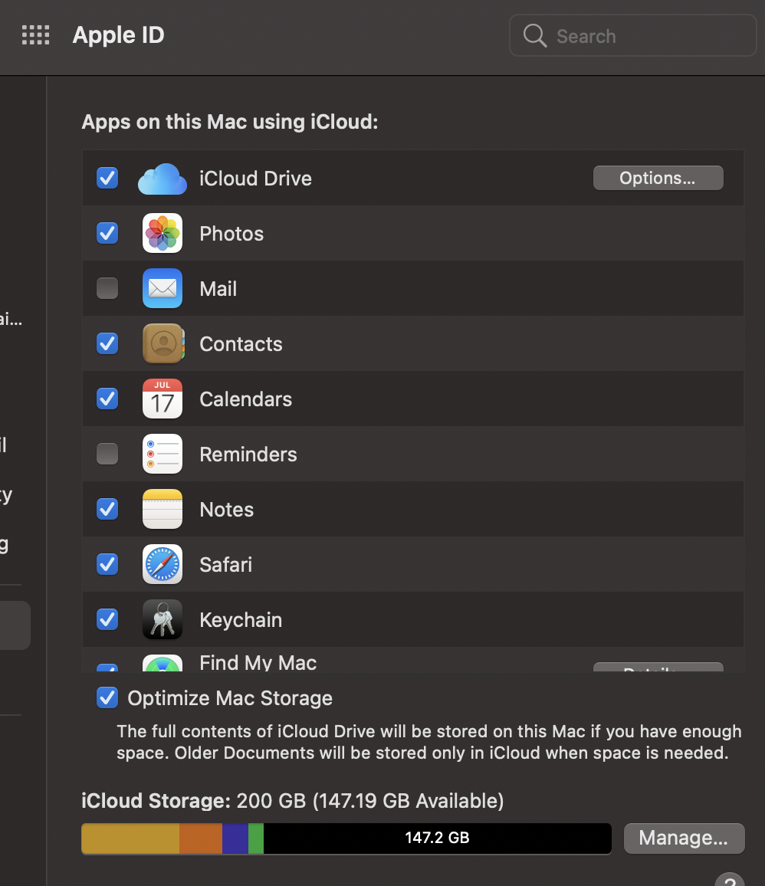Click the Reminders label

[248, 454]
